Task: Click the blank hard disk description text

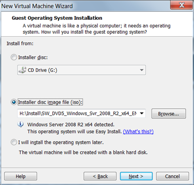Action: pyautogui.click(x=83, y=152)
